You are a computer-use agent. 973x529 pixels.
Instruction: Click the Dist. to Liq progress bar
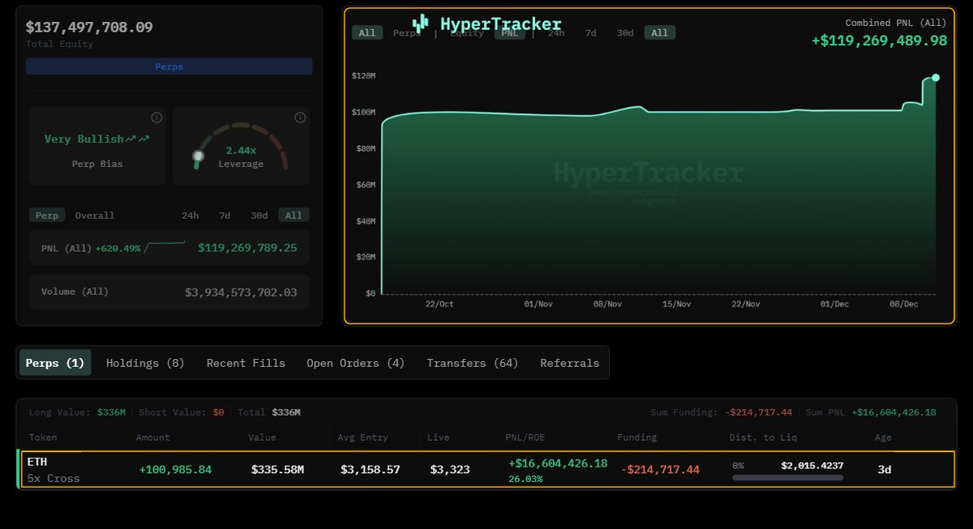(x=787, y=478)
